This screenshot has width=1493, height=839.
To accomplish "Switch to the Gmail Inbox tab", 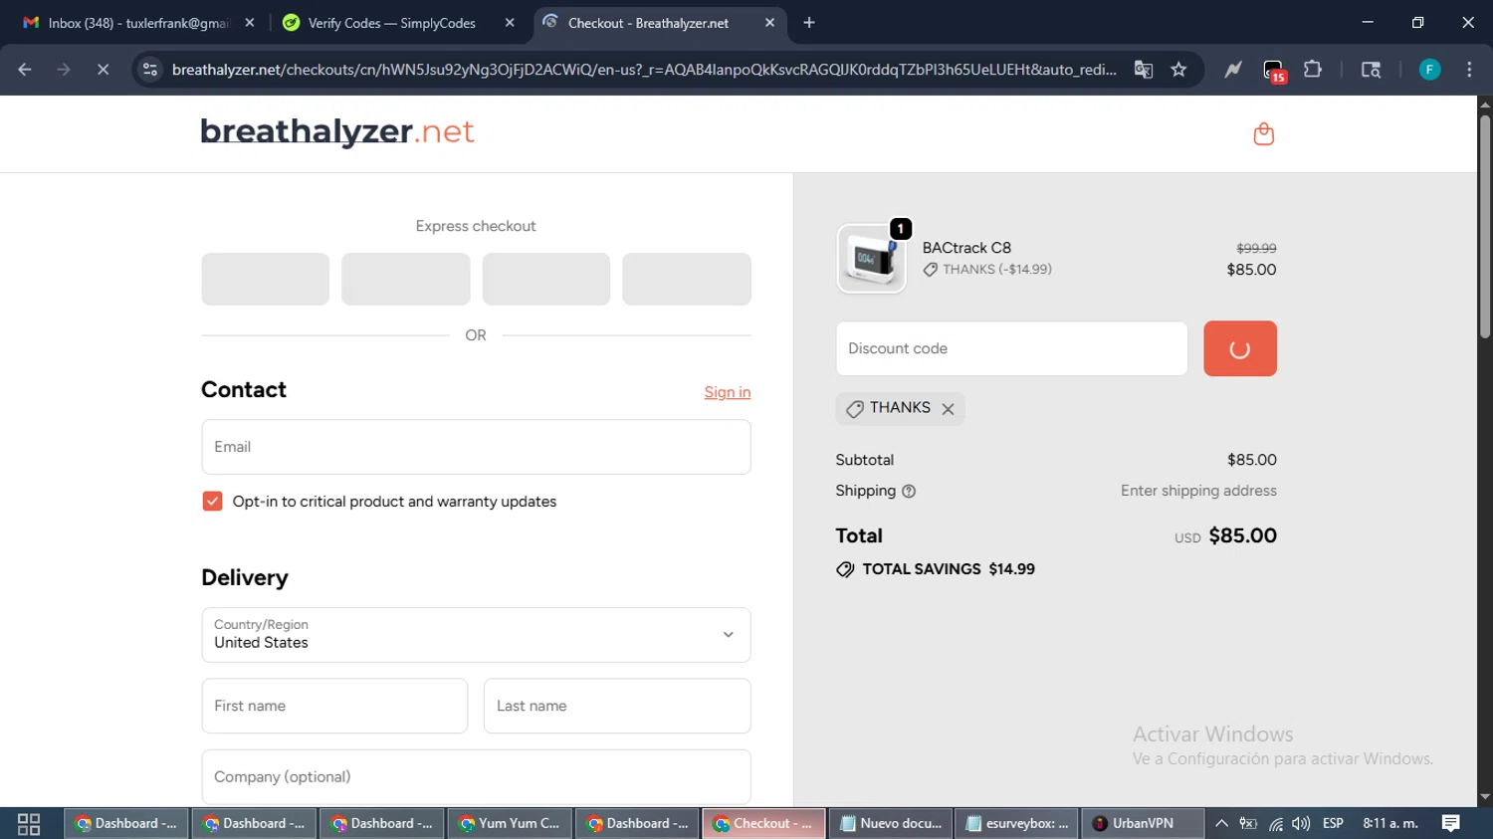I will pos(138,23).
